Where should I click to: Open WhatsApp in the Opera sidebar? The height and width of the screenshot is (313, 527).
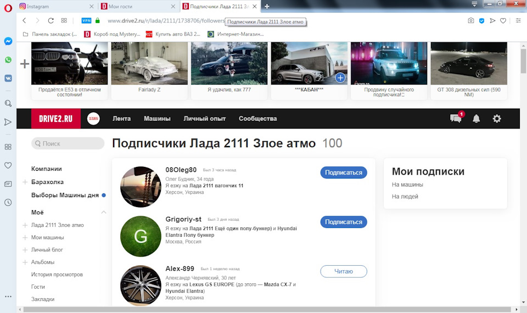(x=8, y=60)
